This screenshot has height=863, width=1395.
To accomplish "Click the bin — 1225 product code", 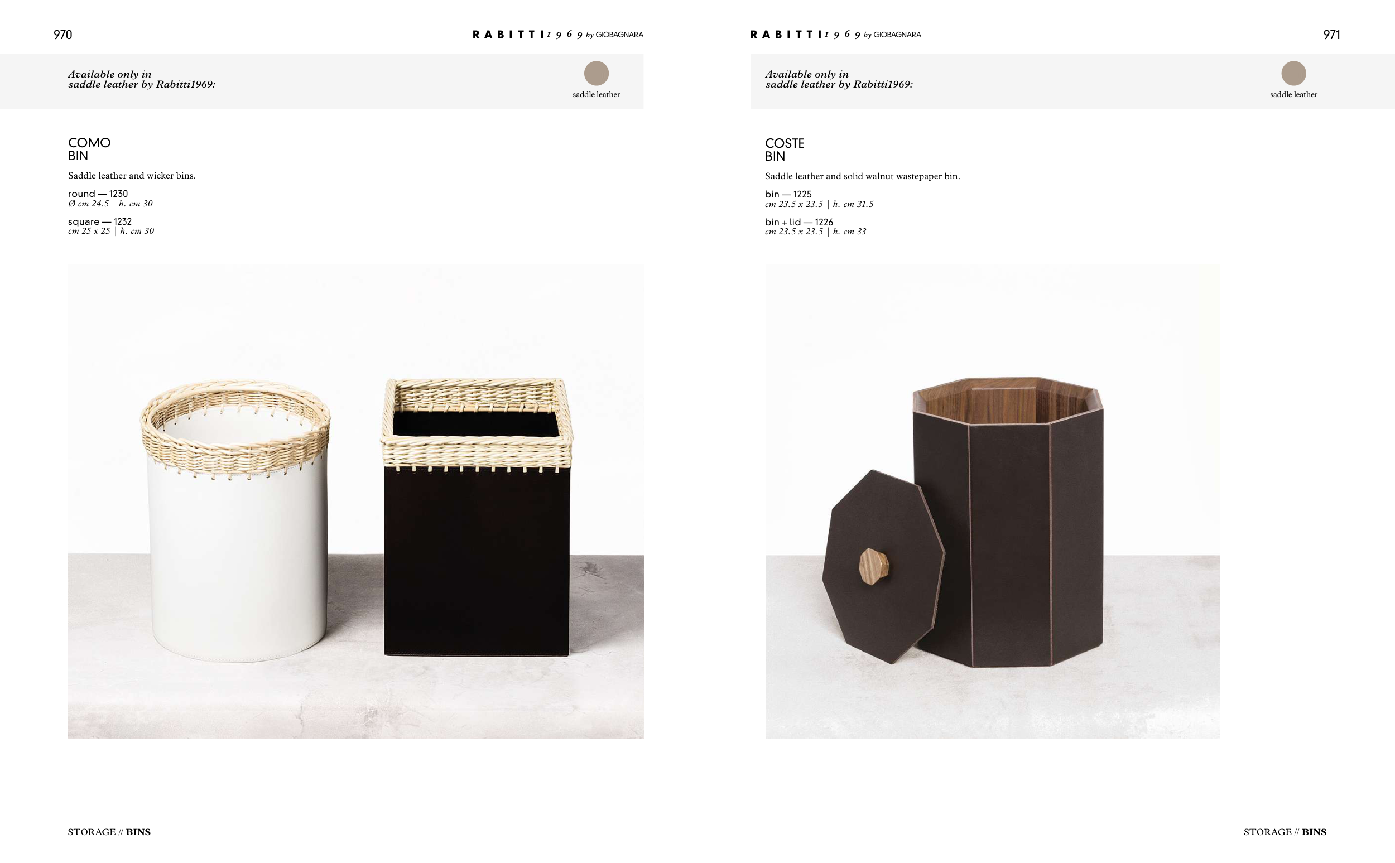I will coord(788,194).
